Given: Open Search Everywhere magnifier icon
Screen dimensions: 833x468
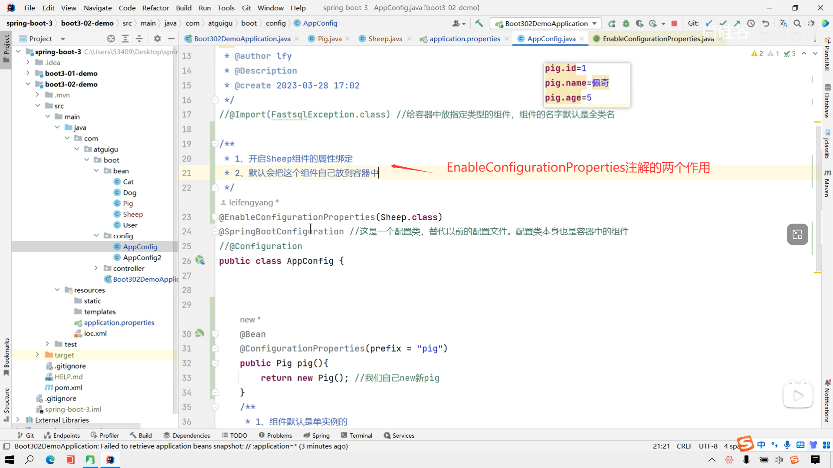Looking at the screenshot, I should pos(797,23).
